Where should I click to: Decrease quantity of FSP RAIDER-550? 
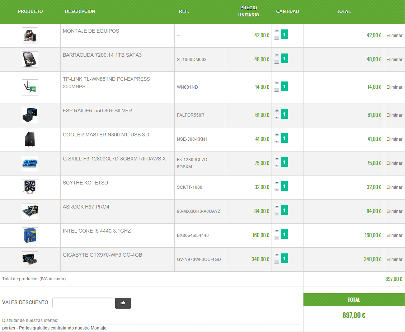coord(277,118)
